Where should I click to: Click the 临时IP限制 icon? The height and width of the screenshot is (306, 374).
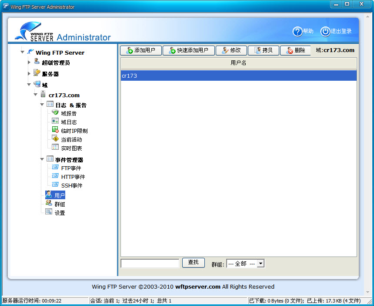55,129
